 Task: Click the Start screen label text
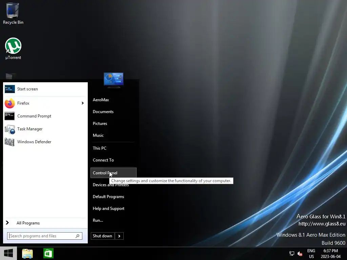28,89
